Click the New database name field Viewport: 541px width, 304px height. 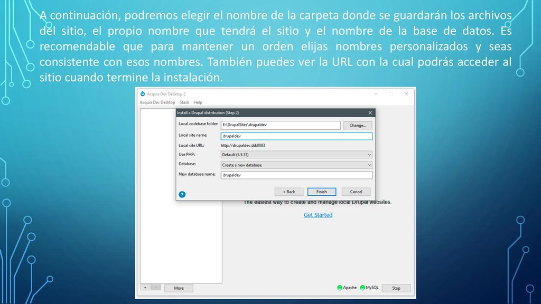pyautogui.click(x=296, y=175)
